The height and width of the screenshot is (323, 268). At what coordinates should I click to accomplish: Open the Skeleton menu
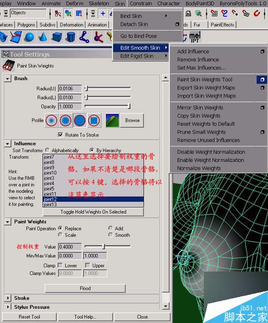click(99, 4)
